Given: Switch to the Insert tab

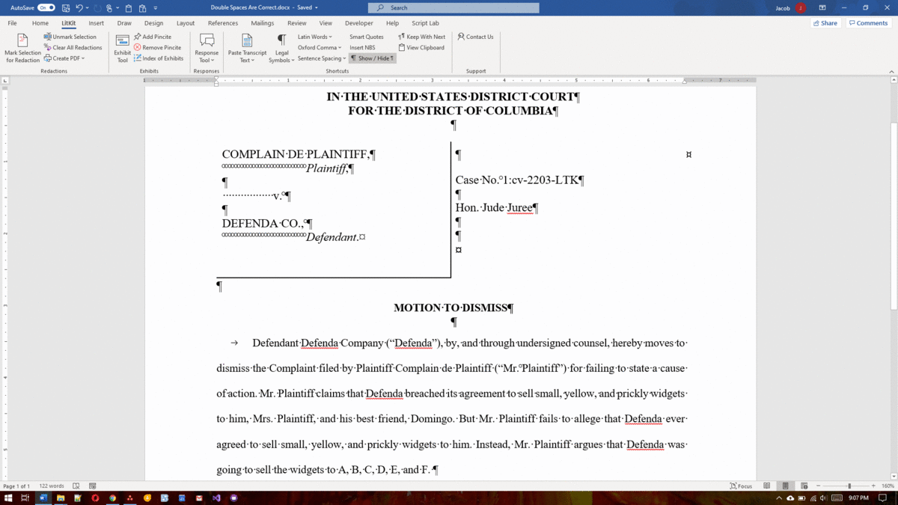Looking at the screenshot, I should [97, 23].
